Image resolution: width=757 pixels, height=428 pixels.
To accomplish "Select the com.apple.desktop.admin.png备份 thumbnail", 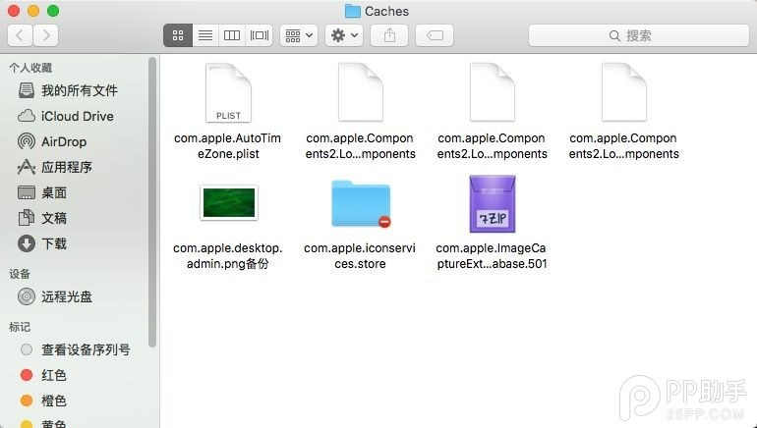I will click(229, 203).
